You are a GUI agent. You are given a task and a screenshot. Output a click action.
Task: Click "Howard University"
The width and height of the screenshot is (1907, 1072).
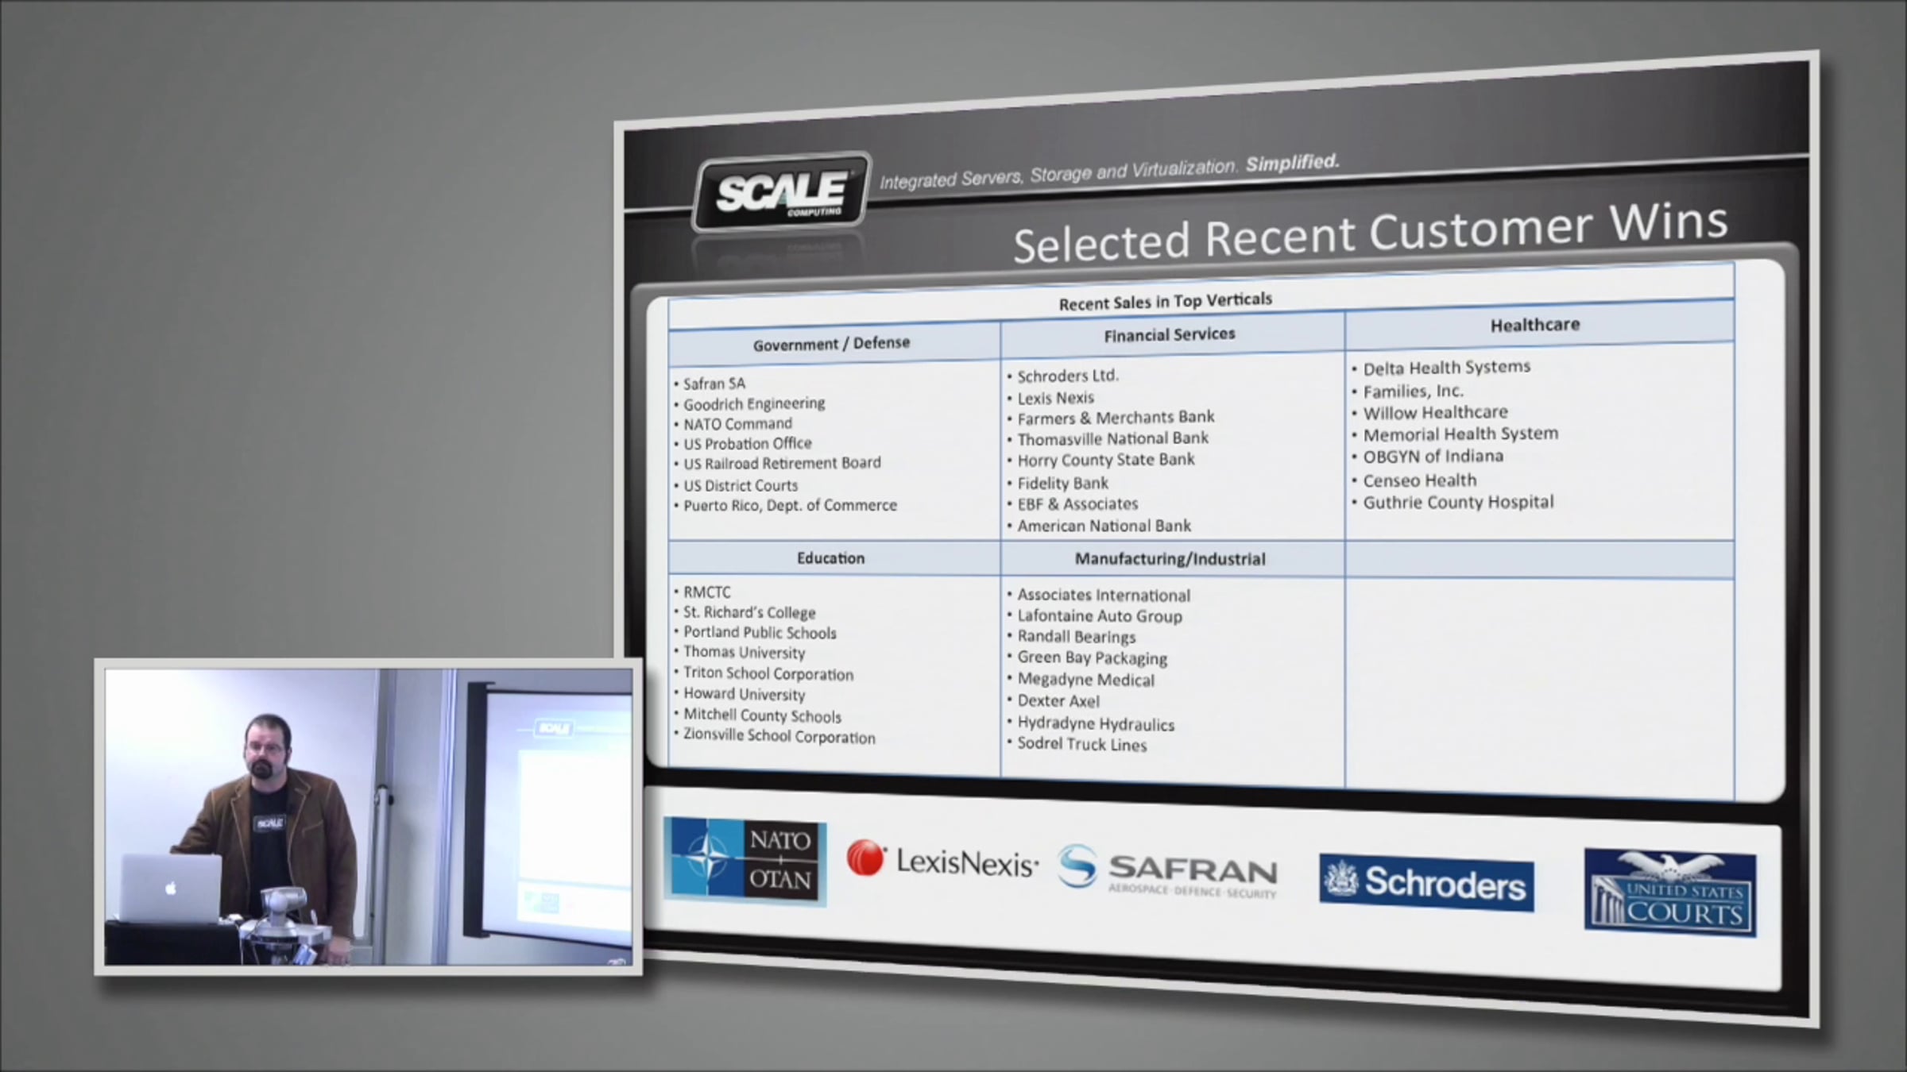pos(744,694)
